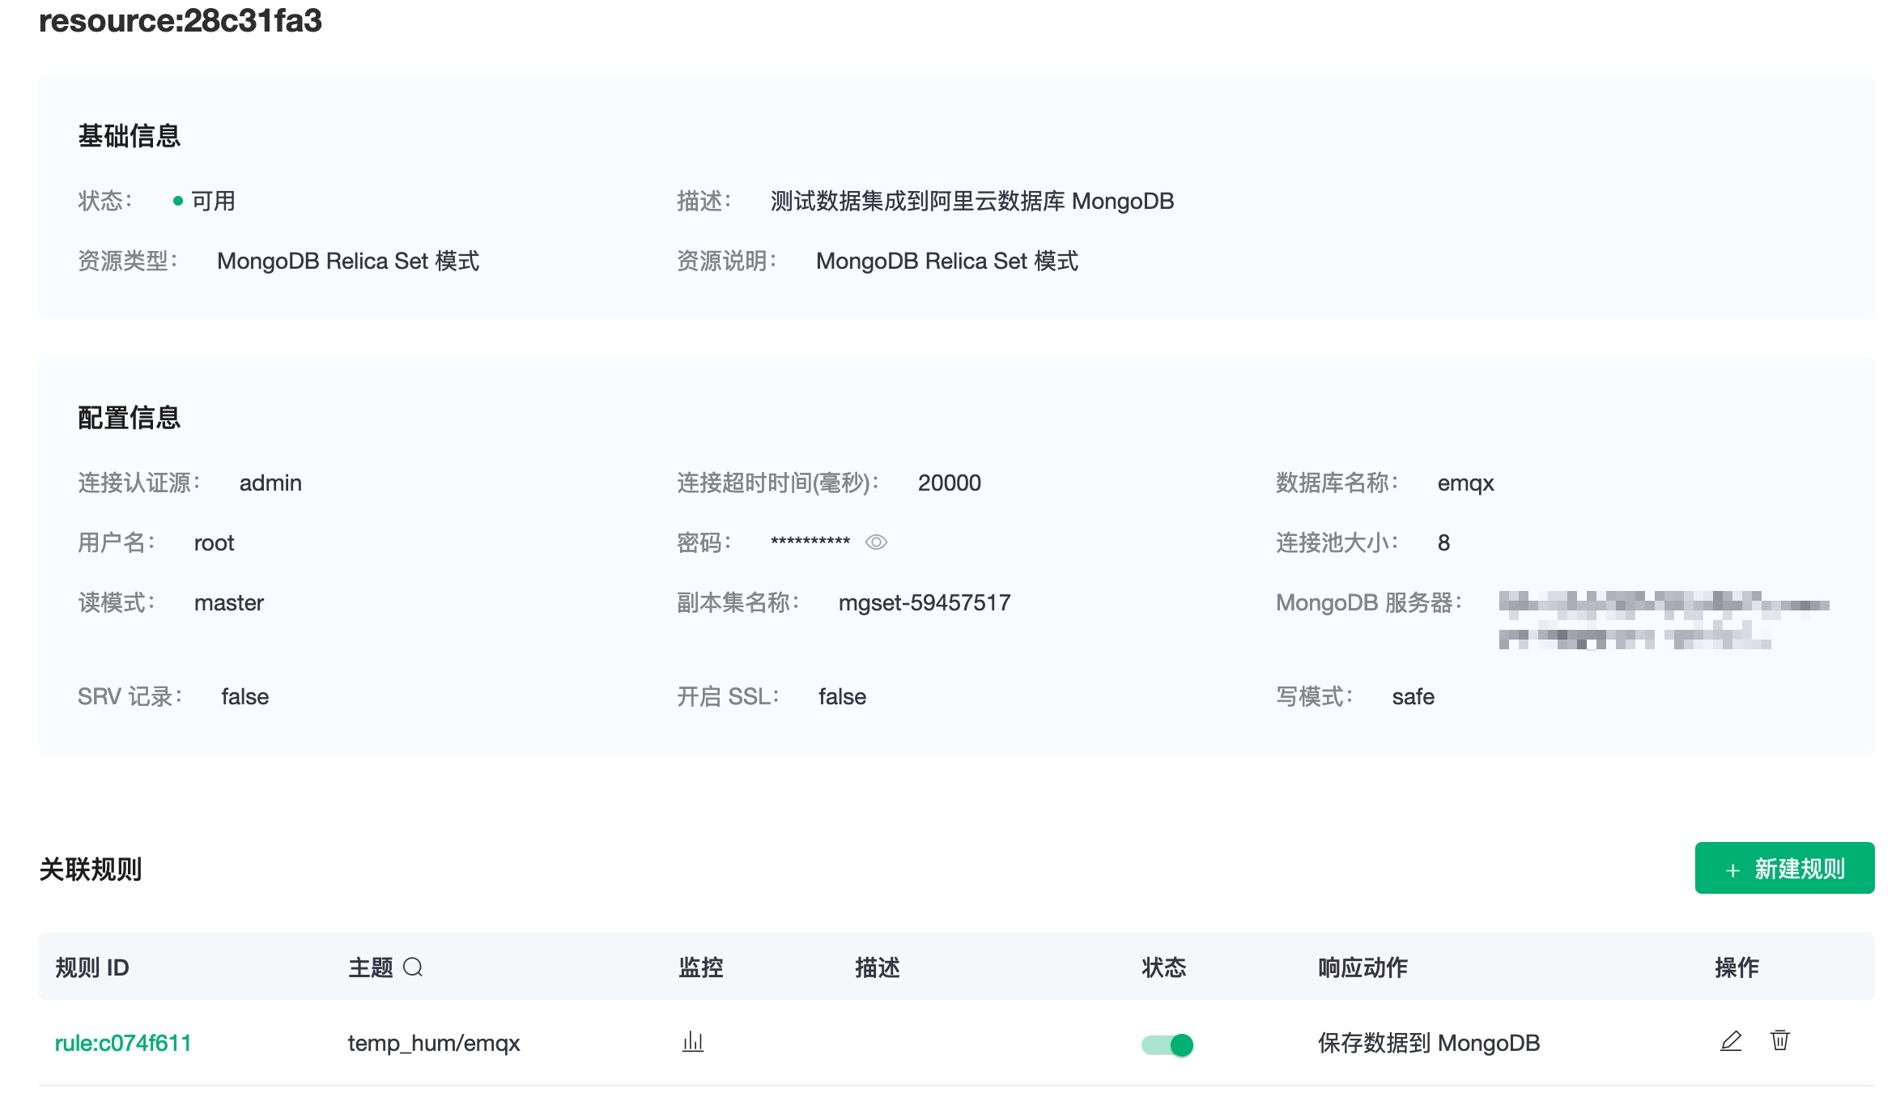Click the 新建规则 button
1896x1114 pixels.
click(1784, 869)
